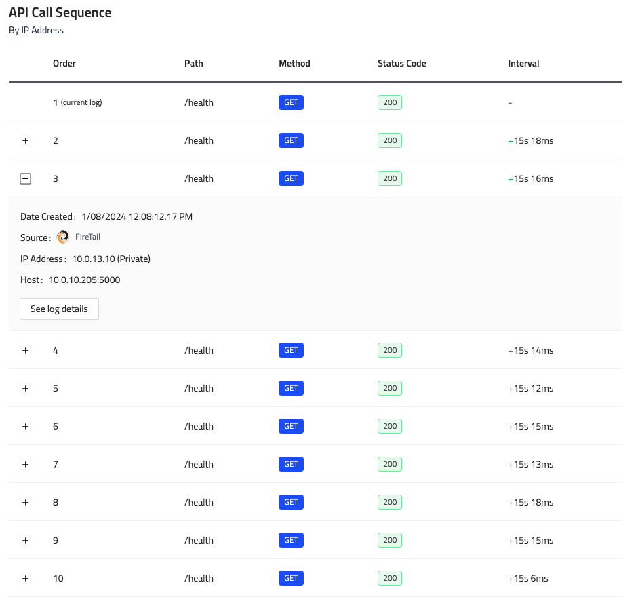The image size is (638, 608).
Task: Click the Path column header
Action: pos(193,63)
